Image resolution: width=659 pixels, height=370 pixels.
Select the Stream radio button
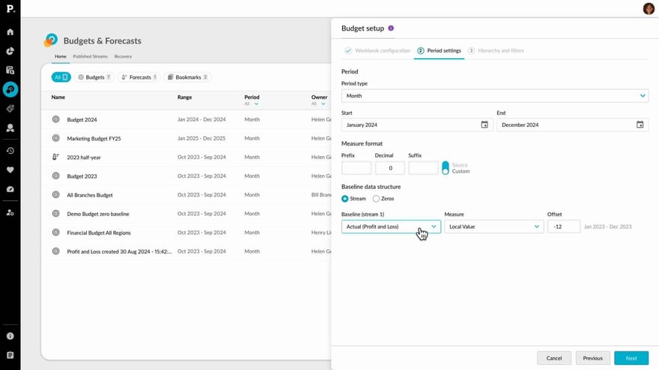point(345,199)
